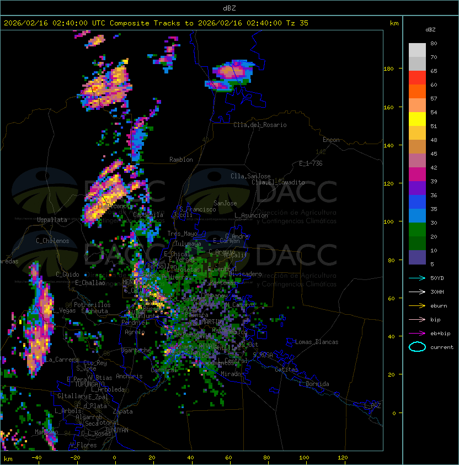
Task: Select the magenta 42 dBZ legend swatch
Action: 417,175
